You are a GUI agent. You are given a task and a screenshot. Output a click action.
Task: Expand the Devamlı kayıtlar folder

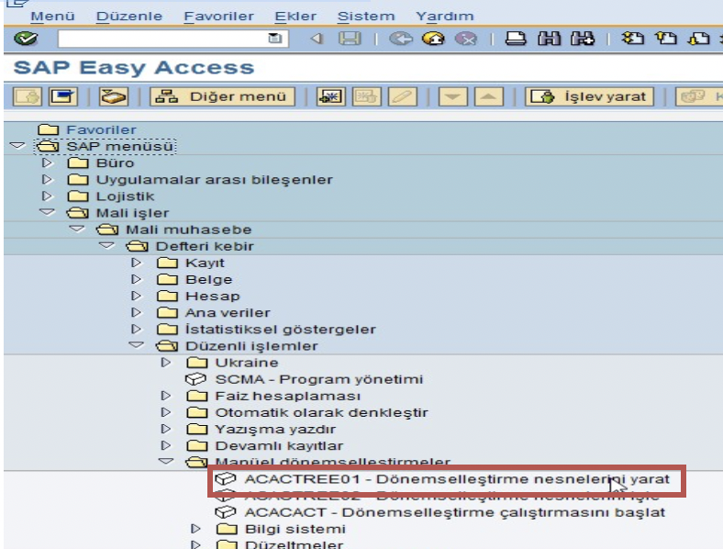(165, 445)
